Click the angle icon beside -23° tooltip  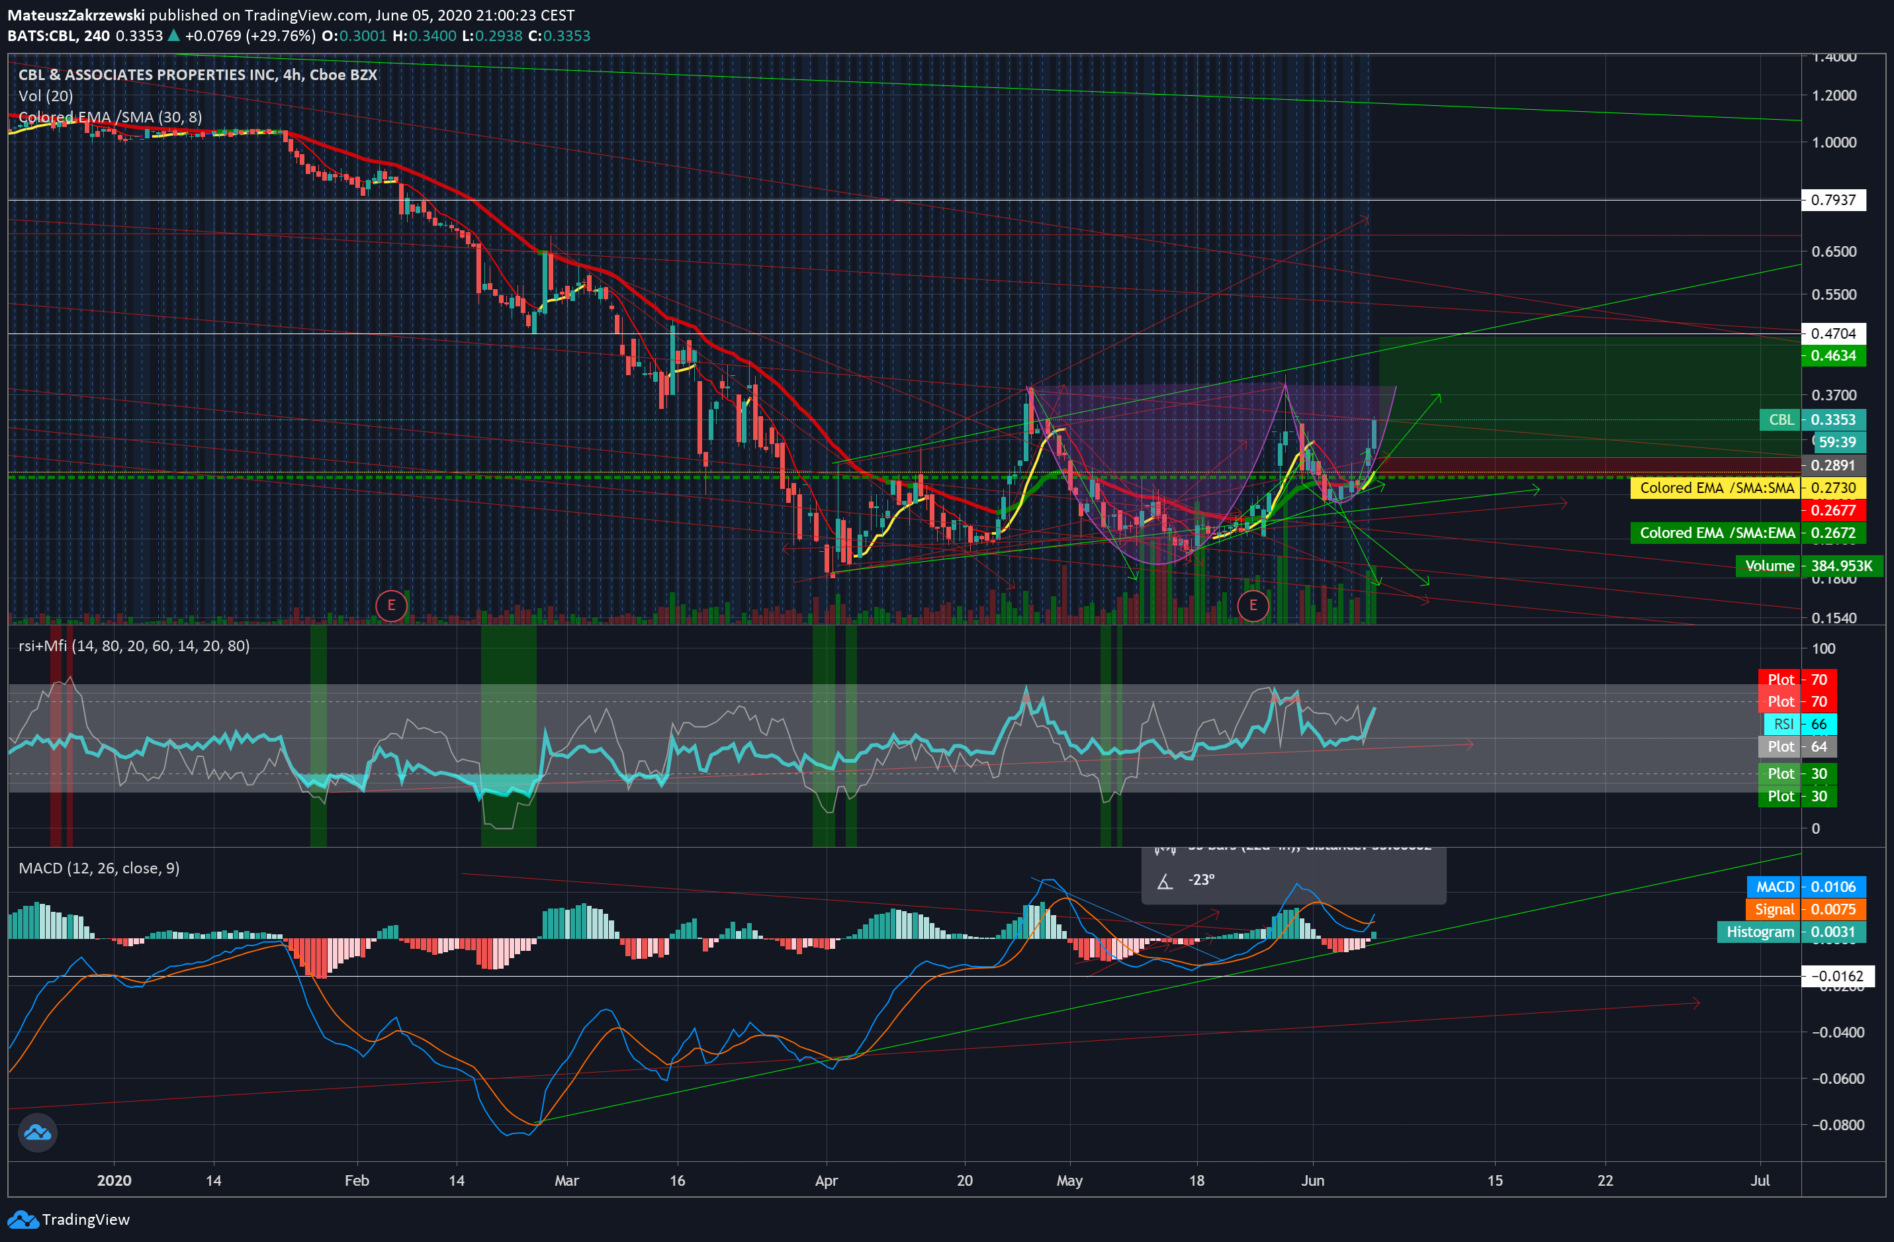[x=1165, y=881]
